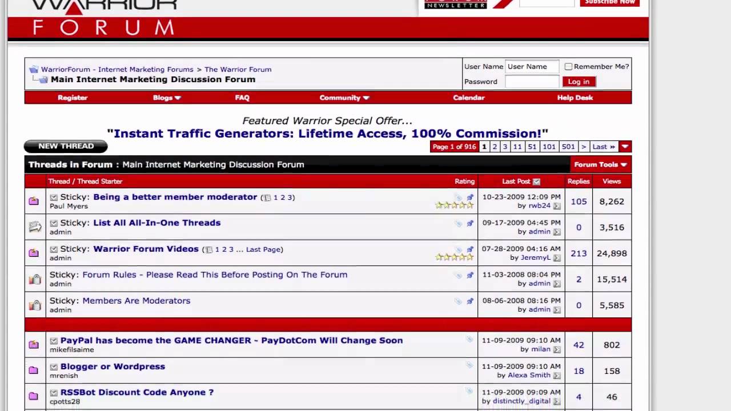Viewport: 731px width, 411px height.
Task: Focus the User Name input field
Action: click(532, 67)
